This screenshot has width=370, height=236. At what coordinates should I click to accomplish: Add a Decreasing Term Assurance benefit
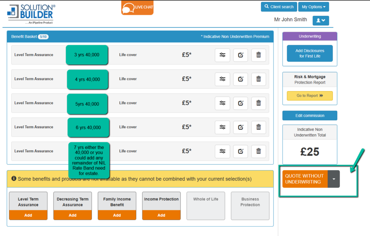coord(73,215)
